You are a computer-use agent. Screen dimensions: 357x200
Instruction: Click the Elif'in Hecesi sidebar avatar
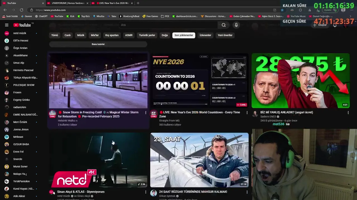pos(7,41)
